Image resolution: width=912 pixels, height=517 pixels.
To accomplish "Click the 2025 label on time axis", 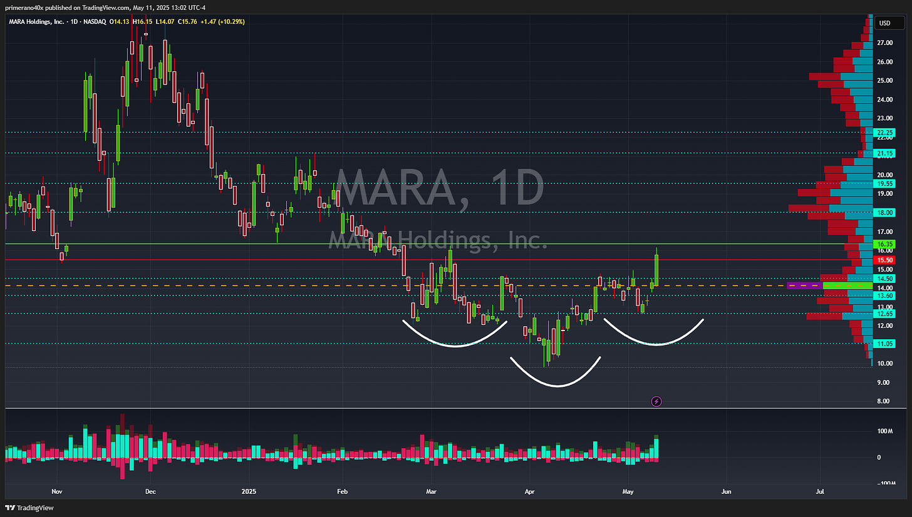I will (249, 492).
